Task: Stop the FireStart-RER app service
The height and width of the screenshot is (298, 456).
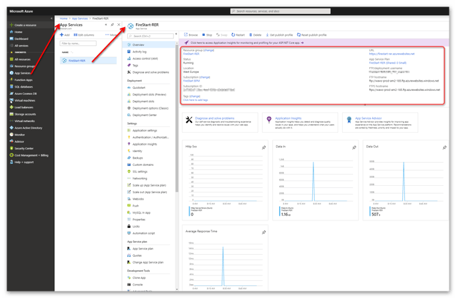Action: coord(207,35)
